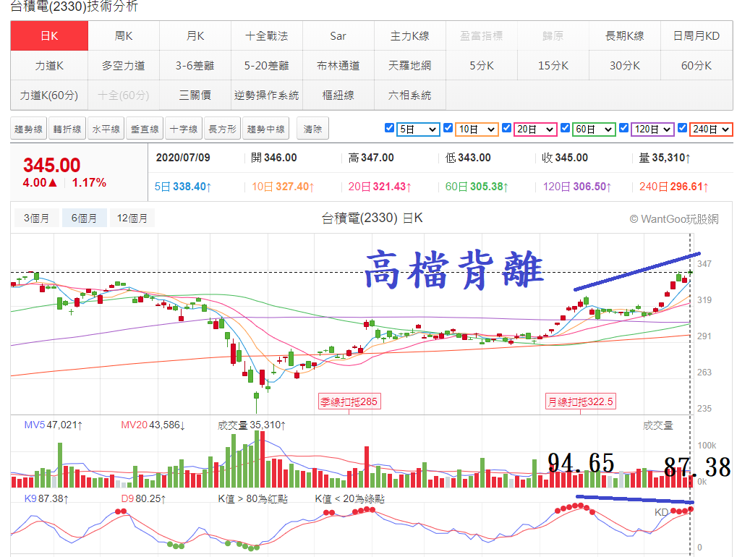737x557 pixels.
Task: Click the 20日 321.43 average value
Action: [380, 187]
